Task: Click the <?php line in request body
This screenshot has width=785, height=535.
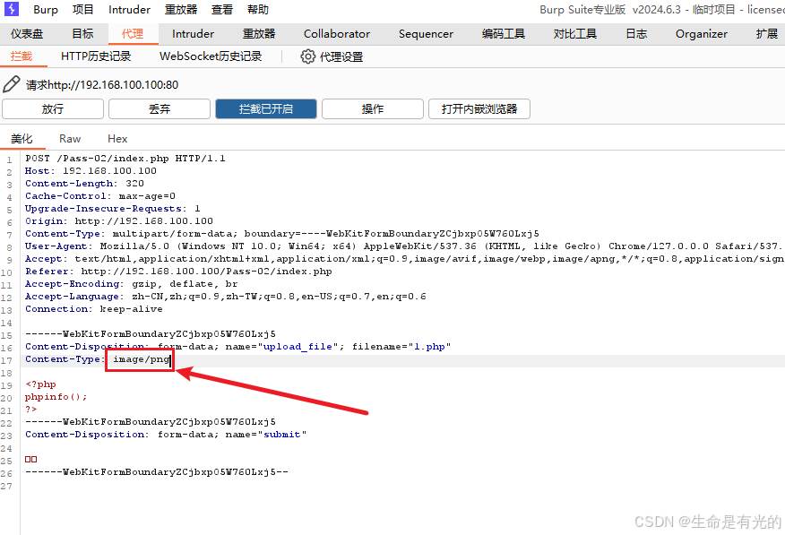Action: 40,384
